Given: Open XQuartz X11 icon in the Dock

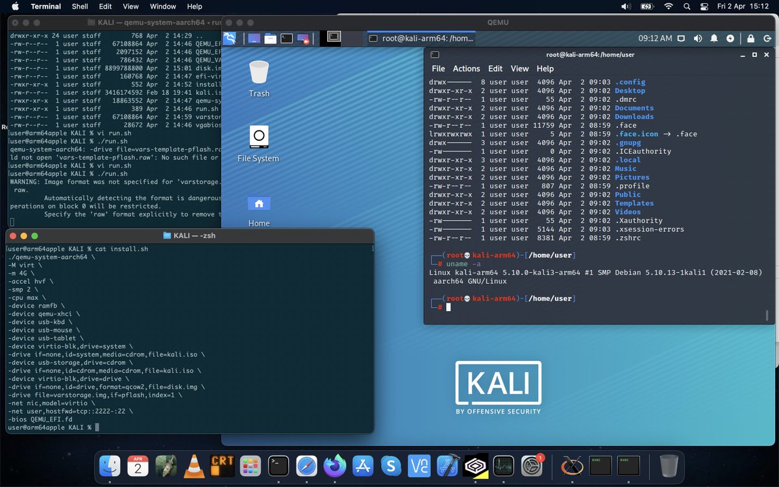Looking at the screenshot, I should coord(572,465).
